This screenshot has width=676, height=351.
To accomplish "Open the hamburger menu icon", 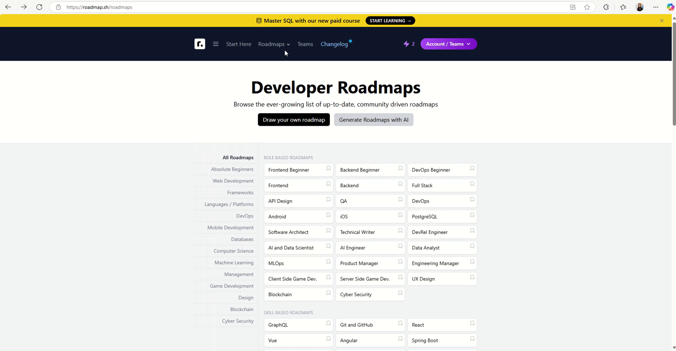I will pyautogui.click(x=216, y=44).
